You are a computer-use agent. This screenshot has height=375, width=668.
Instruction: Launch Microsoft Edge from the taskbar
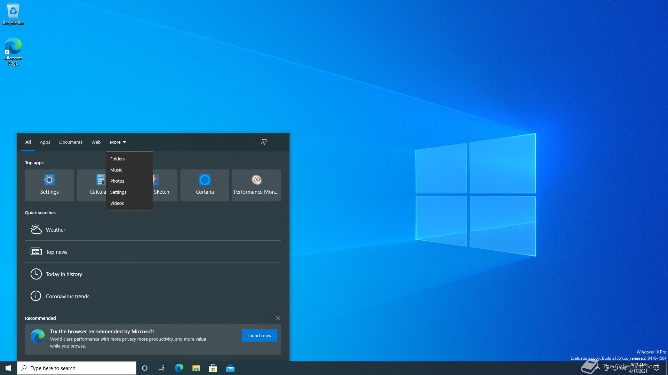click(179, 368)
